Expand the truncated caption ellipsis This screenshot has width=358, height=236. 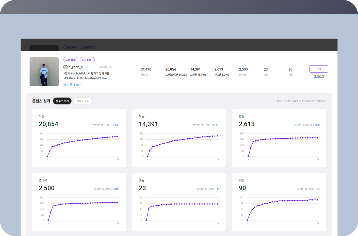pyautogui.click(x=109, y=78)
